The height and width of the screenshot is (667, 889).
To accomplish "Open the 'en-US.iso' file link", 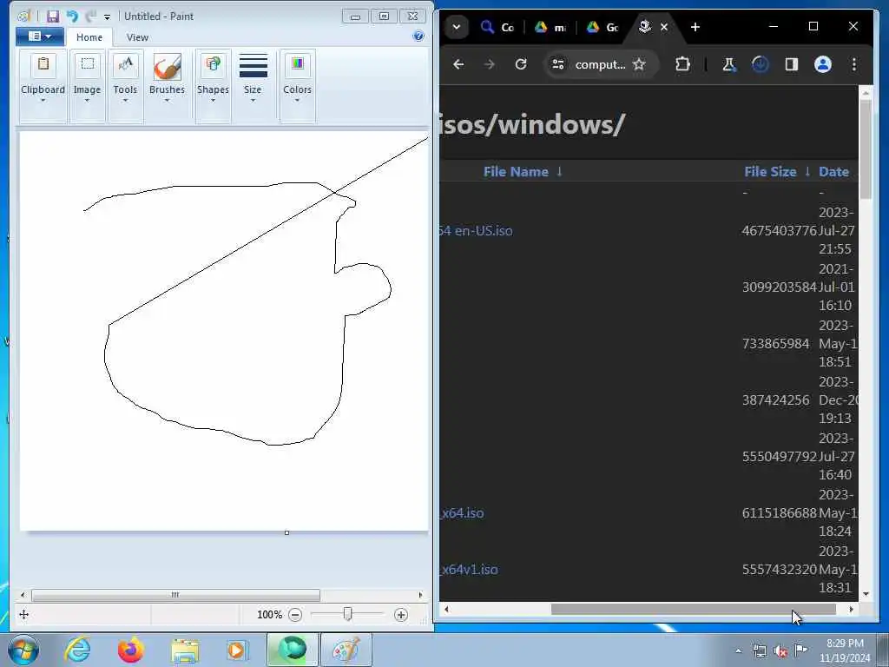I will click(x=477, y=231).
